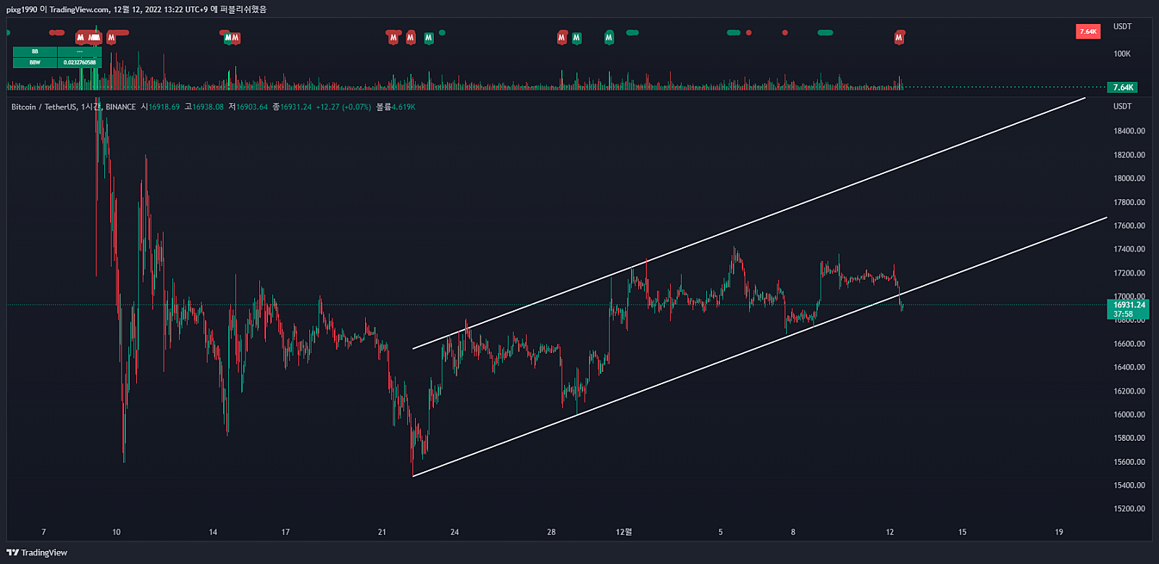Viewport: 1159px width, 564px height.
Task: Select the USDT label of the price pane
Action: (1122, 106)
